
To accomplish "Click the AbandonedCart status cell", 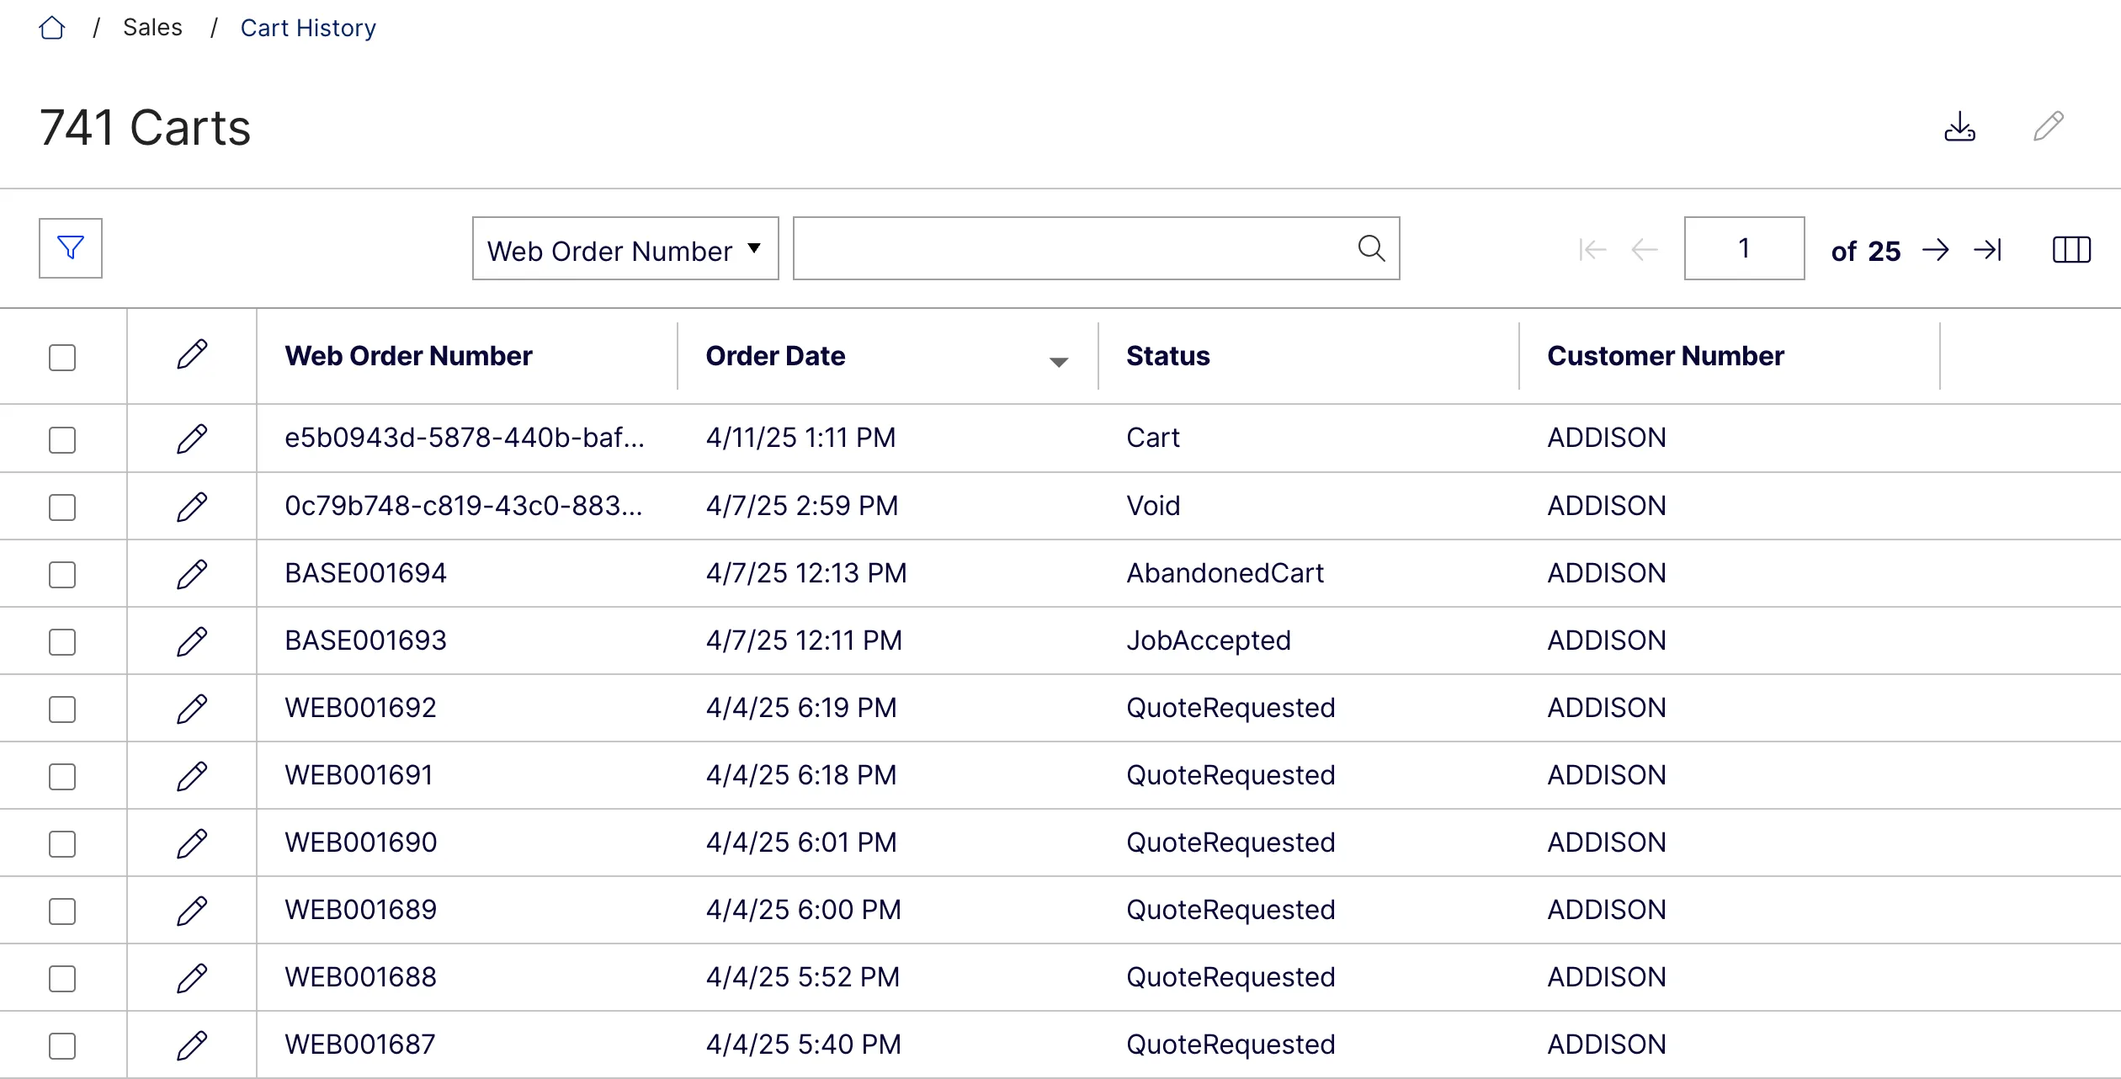I will (x=1225, y=573).
